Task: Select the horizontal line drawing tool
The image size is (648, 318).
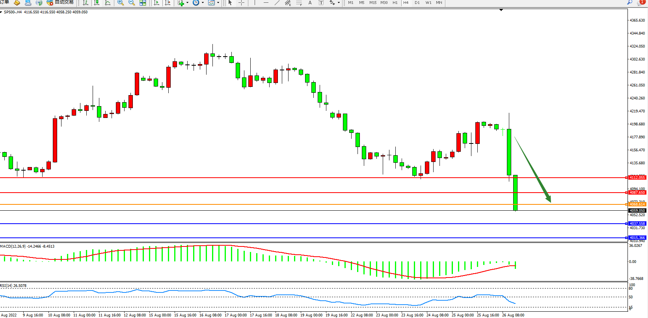Action: 266,3
